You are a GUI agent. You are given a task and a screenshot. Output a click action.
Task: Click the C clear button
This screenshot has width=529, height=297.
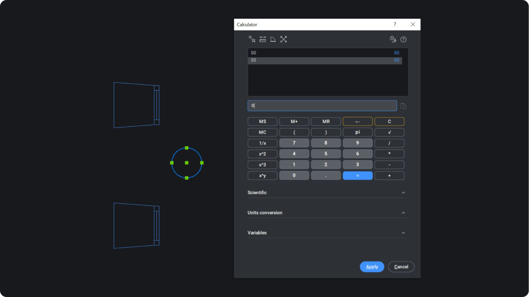point(389,122)
